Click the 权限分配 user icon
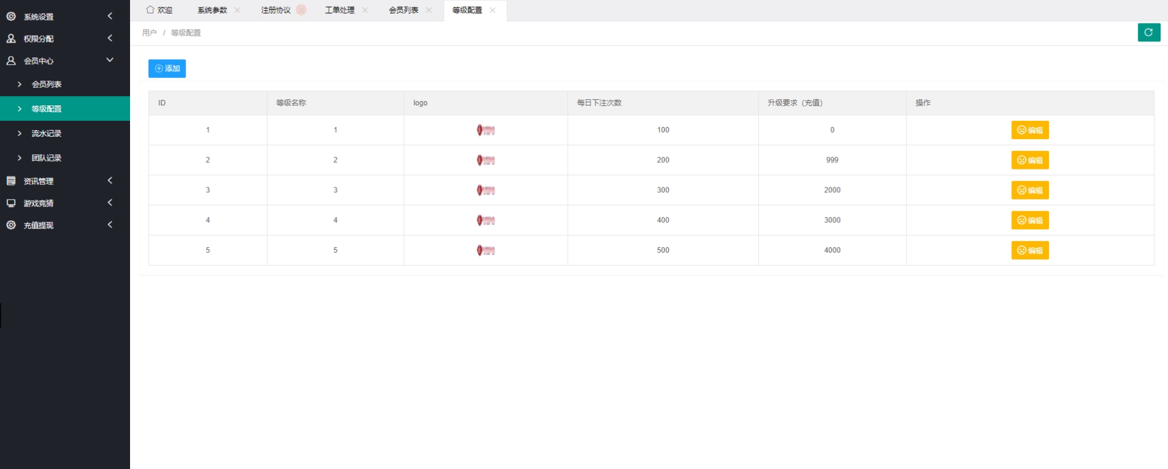Screen dimensions: 1168x469 pos(11,39)
